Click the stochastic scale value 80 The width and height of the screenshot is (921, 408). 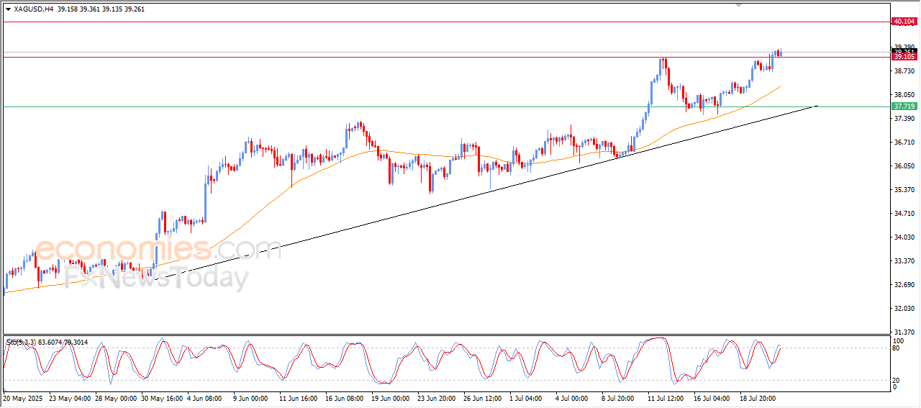[897, 348]
